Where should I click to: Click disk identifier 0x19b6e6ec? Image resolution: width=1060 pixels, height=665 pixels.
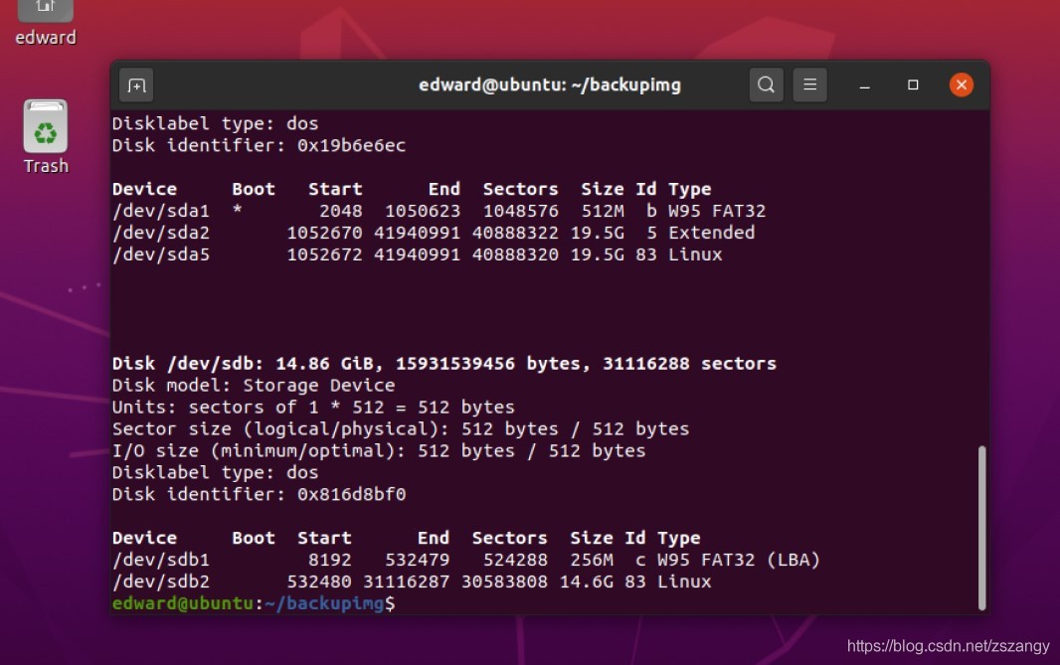[x=352, y=145]
